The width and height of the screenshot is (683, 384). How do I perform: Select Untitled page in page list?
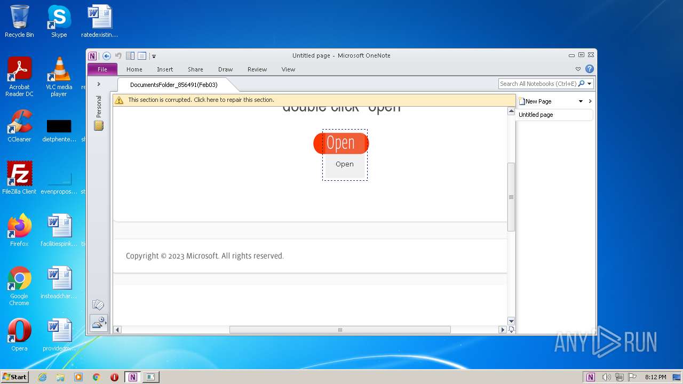click(x=554, y=115)
